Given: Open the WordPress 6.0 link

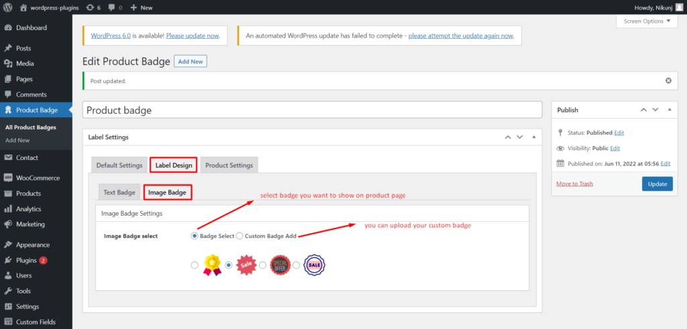Looking at the screenshot, I should click(111, 36).
